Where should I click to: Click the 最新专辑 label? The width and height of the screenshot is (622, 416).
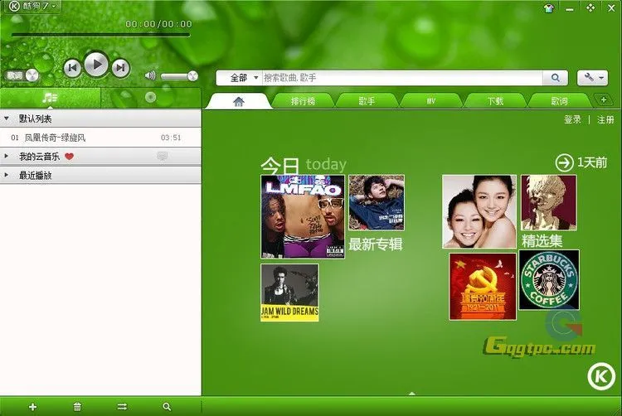click(375, 244)
